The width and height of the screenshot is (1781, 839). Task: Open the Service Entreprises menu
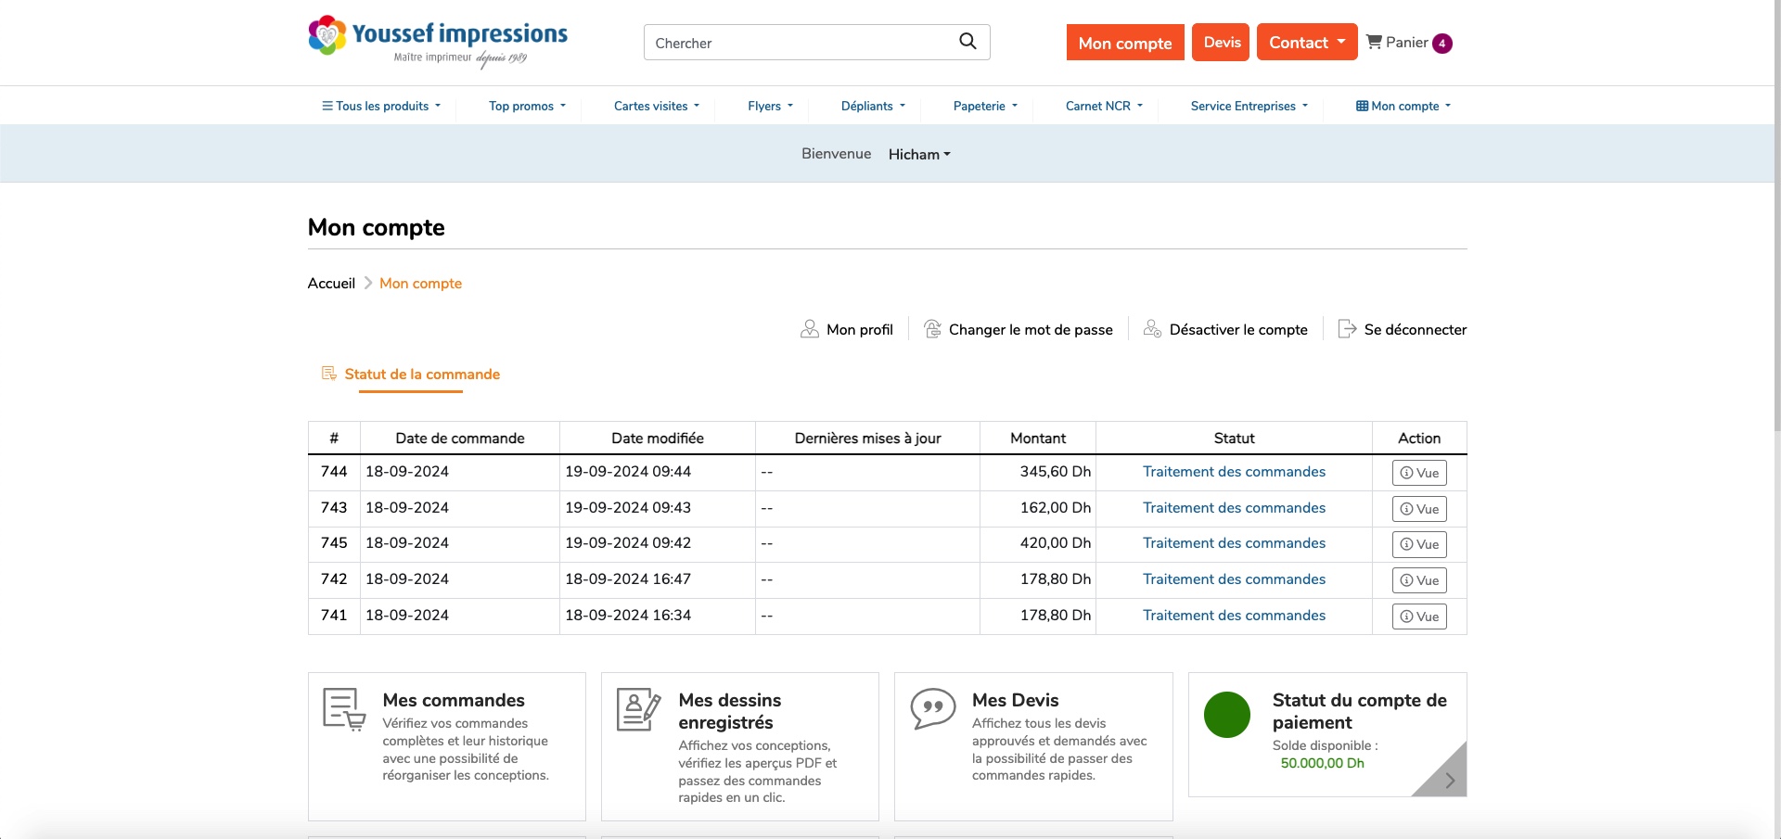(1249, 107)
